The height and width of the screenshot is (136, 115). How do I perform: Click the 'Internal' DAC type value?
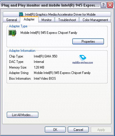(39, 62)
